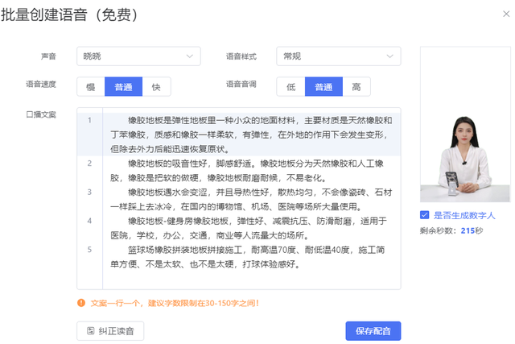515x344 pixels.
Task: Click the digital human preview thumbnail
Action: coord(465,124)
